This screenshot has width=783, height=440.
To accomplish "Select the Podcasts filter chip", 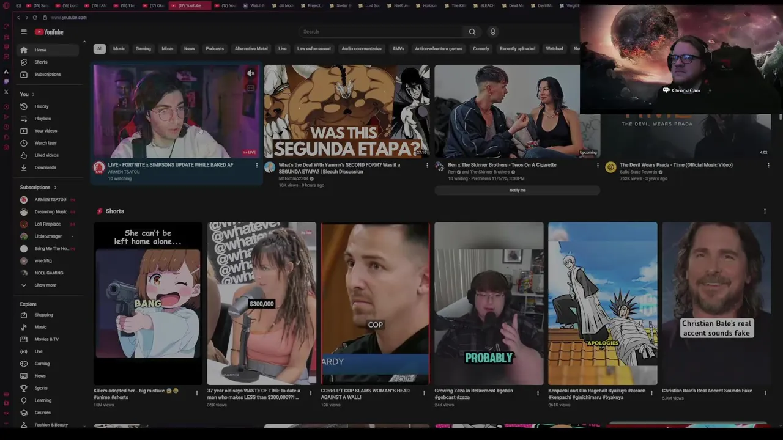I will pyautogui.click(x=215, y=49).
